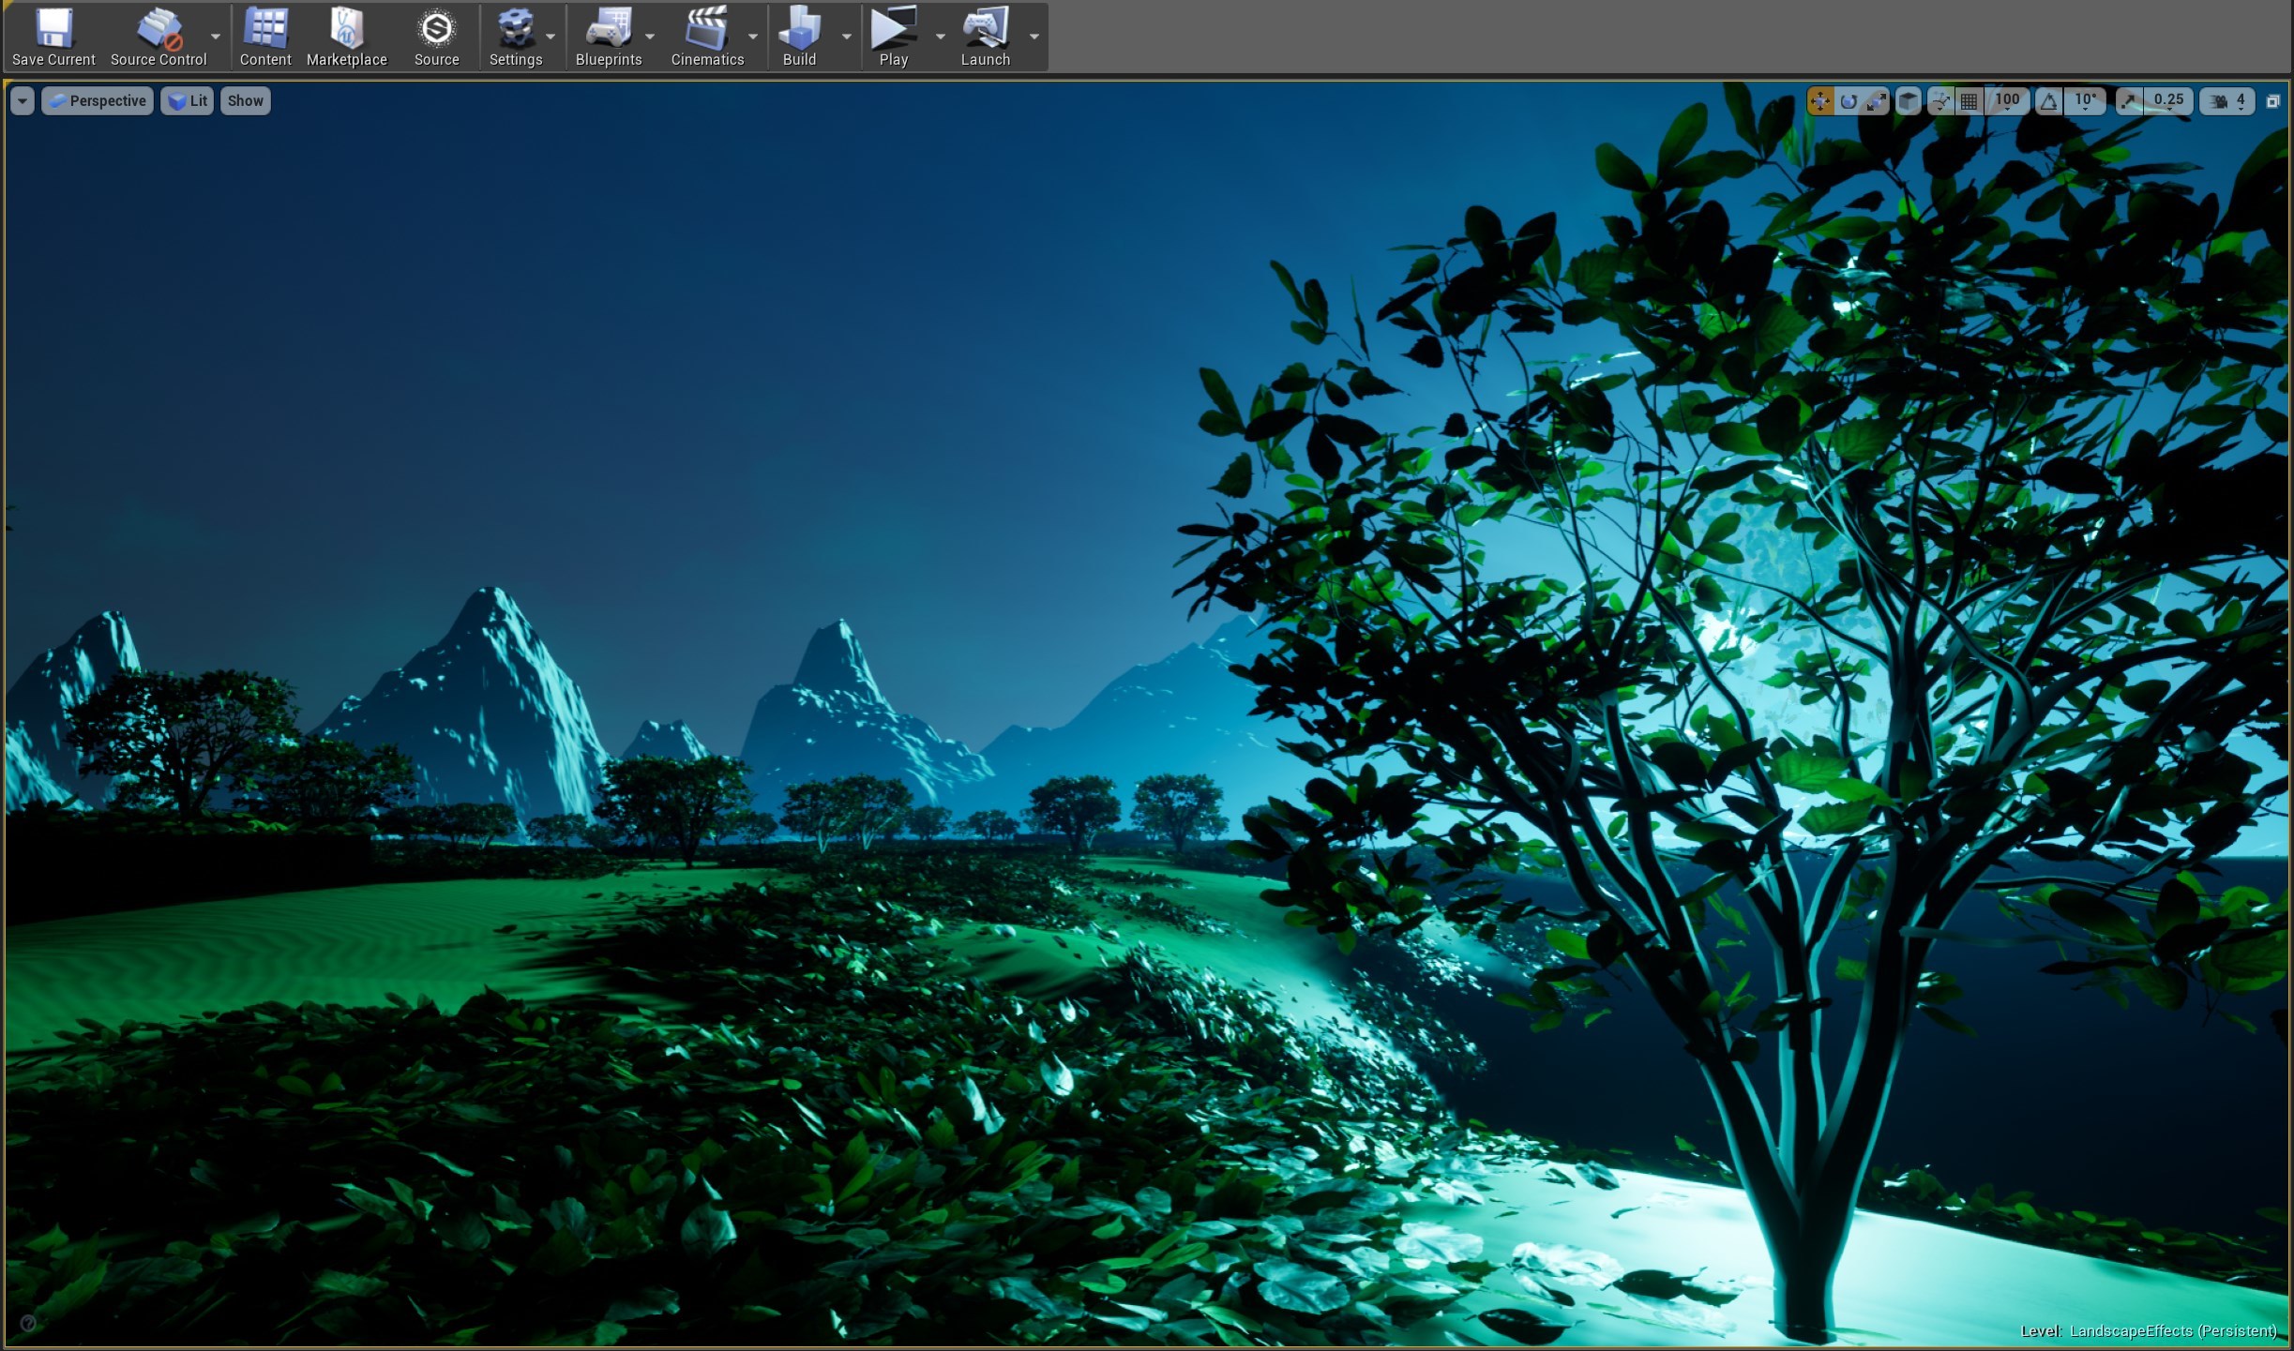Screen dimensions: 2294x1351
Task: Click the Cinematics icon
Action: pos(707,36)
